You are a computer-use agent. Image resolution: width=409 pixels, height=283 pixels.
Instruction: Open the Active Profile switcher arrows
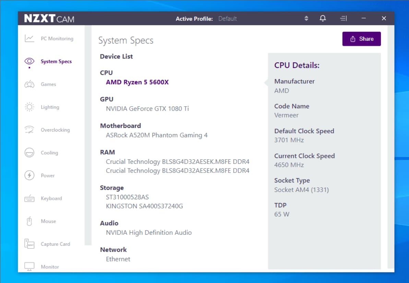pos(306,18)
